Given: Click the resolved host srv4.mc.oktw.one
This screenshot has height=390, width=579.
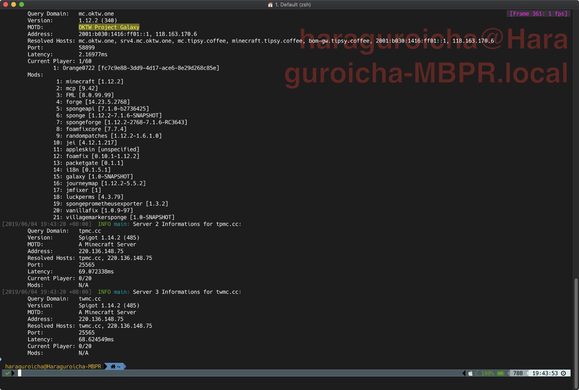Looking at the screenshot, I should coord(146,41).
